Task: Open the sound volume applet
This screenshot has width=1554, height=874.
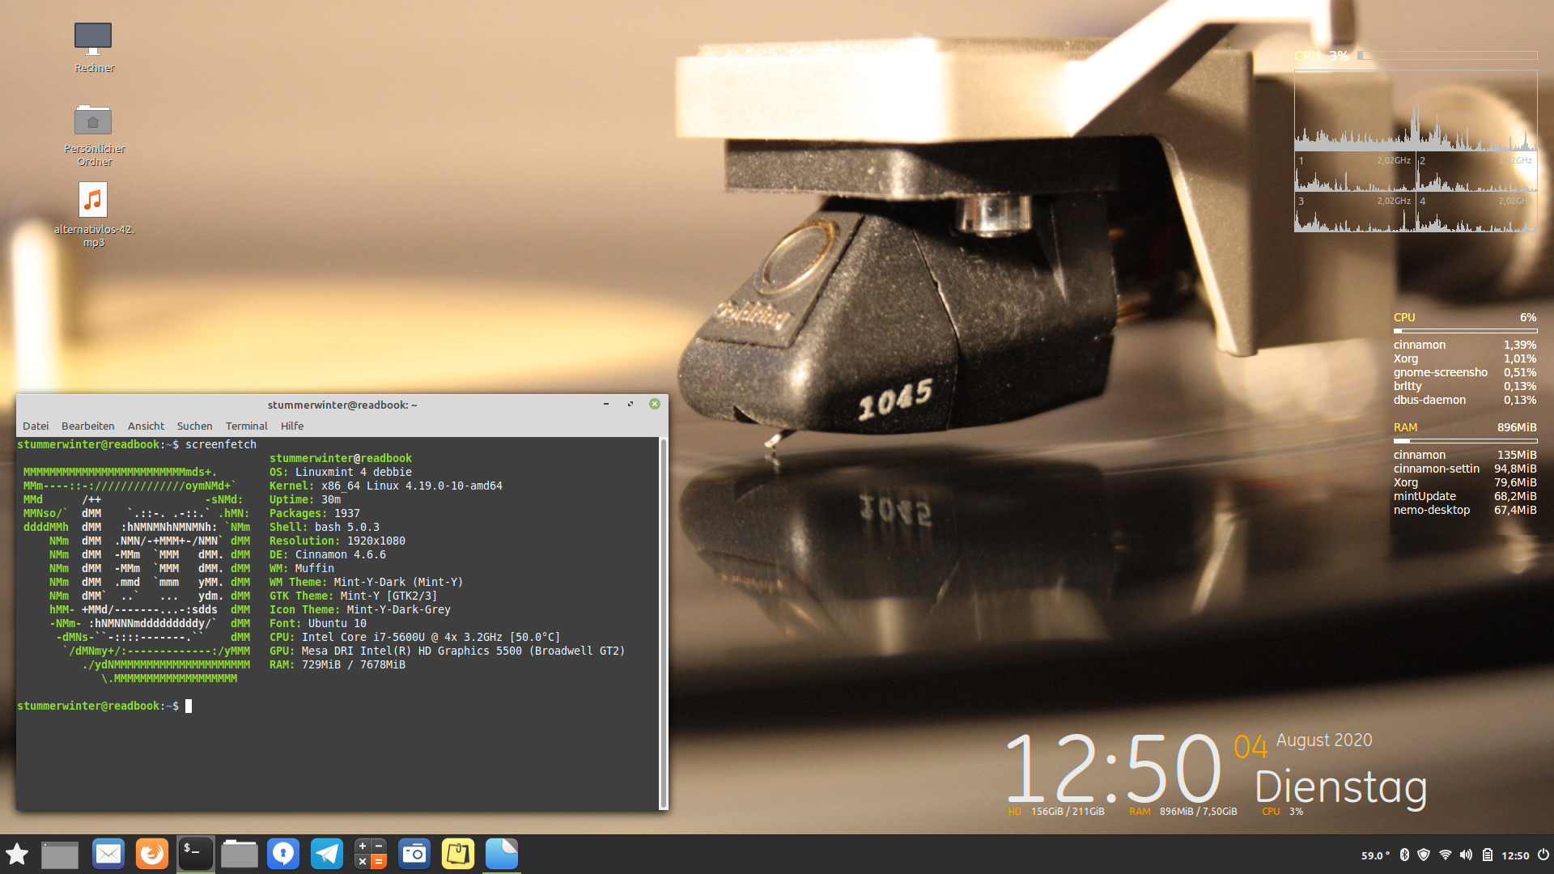Action: pyautogui.click(x=1467, y=855)
